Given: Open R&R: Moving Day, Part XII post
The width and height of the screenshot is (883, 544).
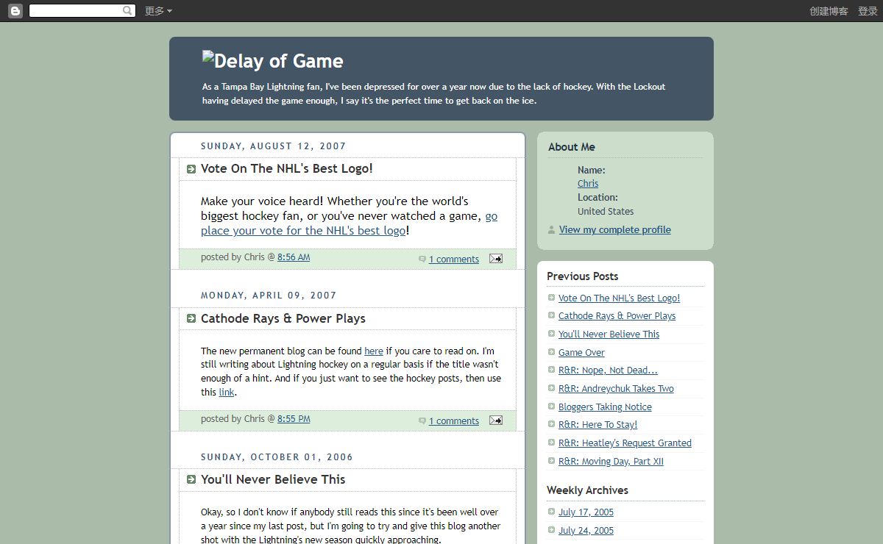Looking at the screenshot, I should tap(611, 462).
